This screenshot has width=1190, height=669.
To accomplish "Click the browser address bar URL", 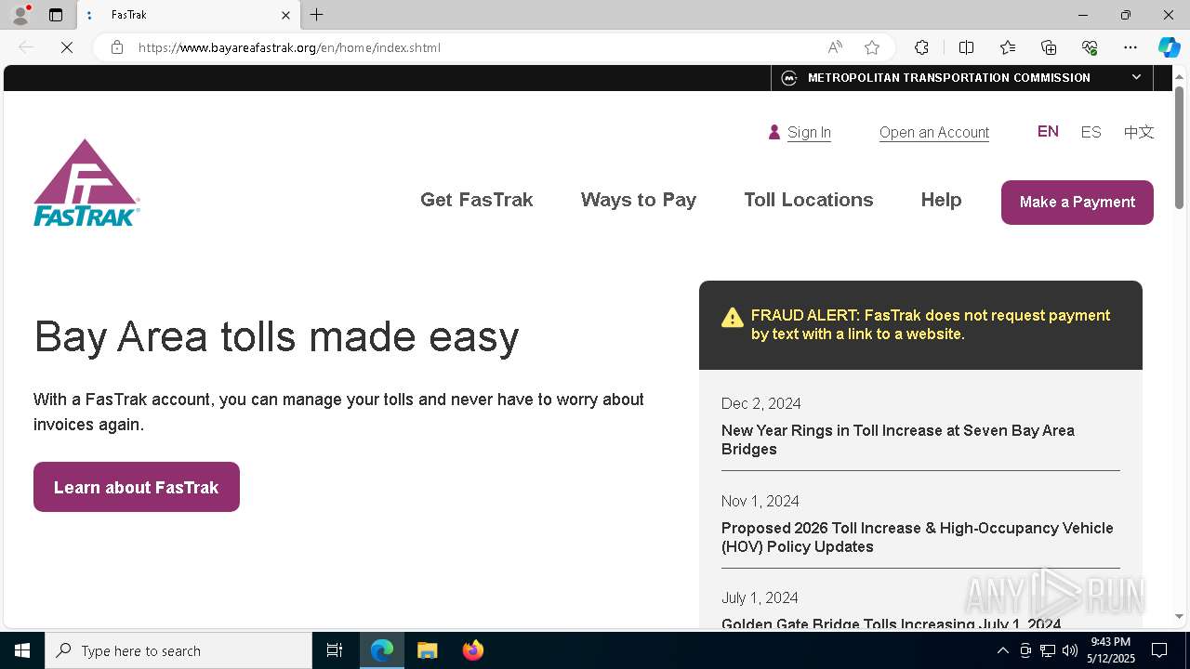I will pyautogui.click(x=289, y=47).
